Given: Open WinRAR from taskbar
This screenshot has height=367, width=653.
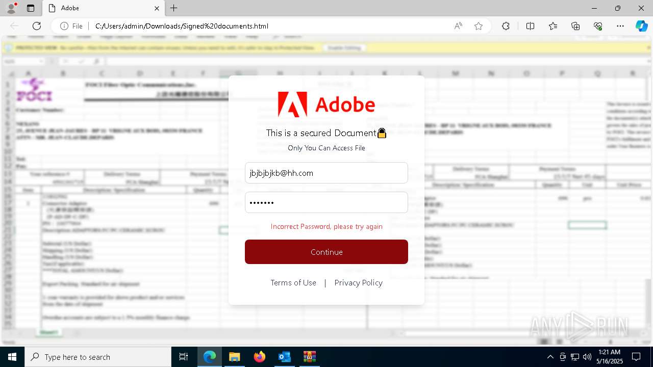Looking at the screenshot, I should click(x=309, y=357).
